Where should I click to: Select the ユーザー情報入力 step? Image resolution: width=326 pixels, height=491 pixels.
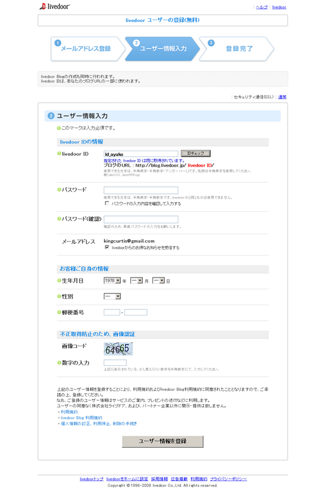162,49
